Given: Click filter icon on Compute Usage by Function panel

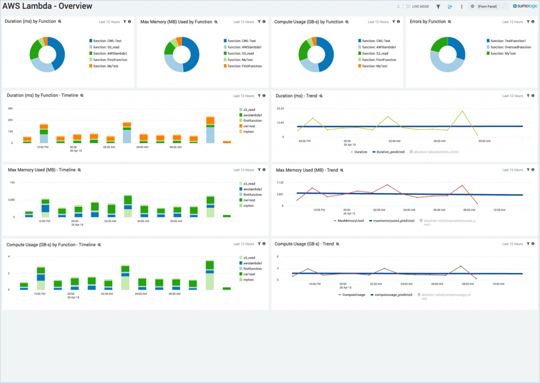Looking at the screenshot, I should coord(393,22).
